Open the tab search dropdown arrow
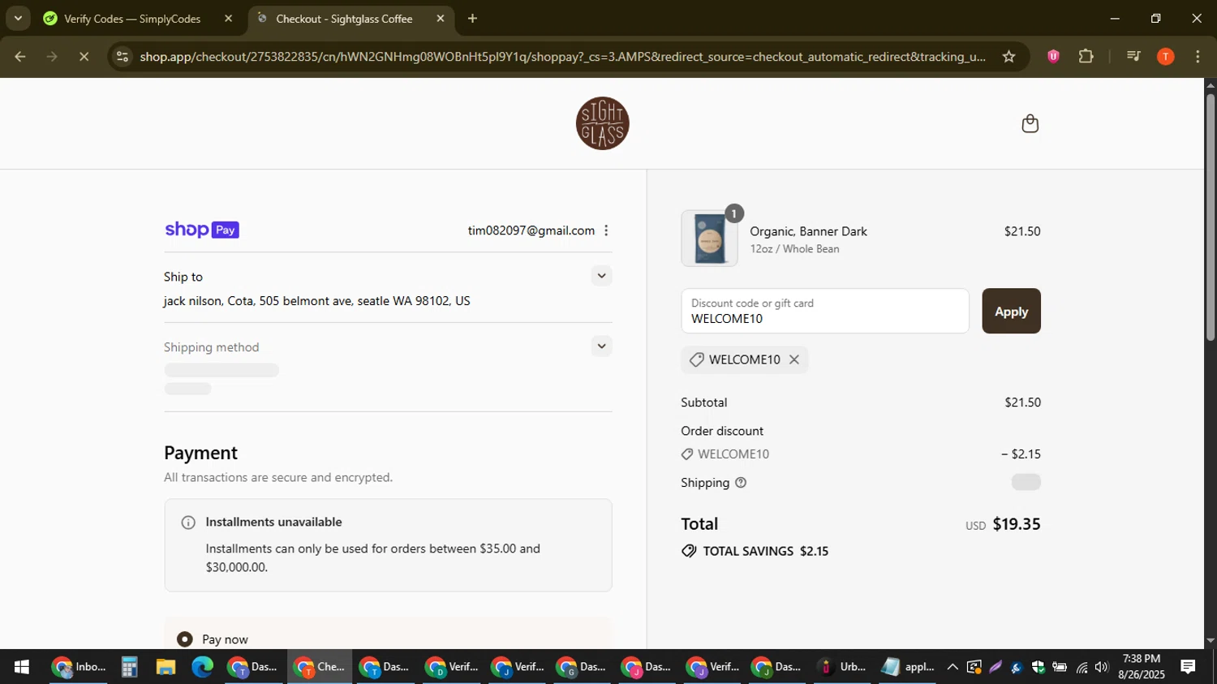This screenshot has height=684, width=1217. point(18,18)
